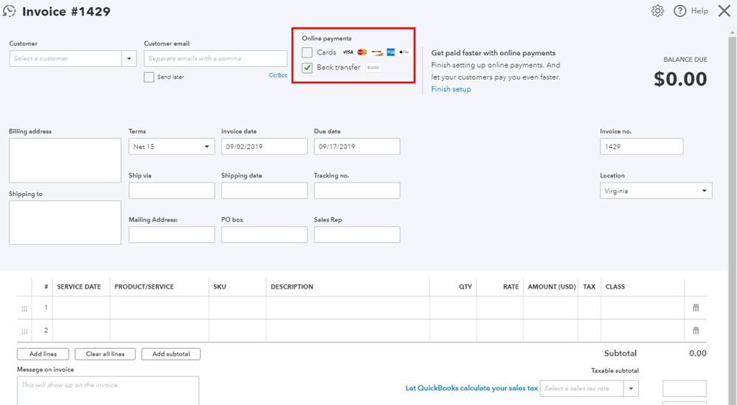
Task: Click the Subtotal 0.00 value
Action: [697, 353]
